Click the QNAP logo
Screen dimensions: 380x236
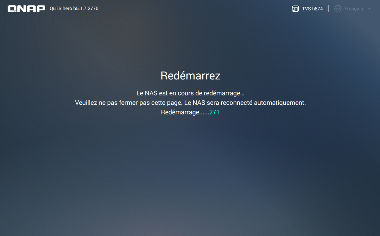pyautogui.click(x=26, y=9)
